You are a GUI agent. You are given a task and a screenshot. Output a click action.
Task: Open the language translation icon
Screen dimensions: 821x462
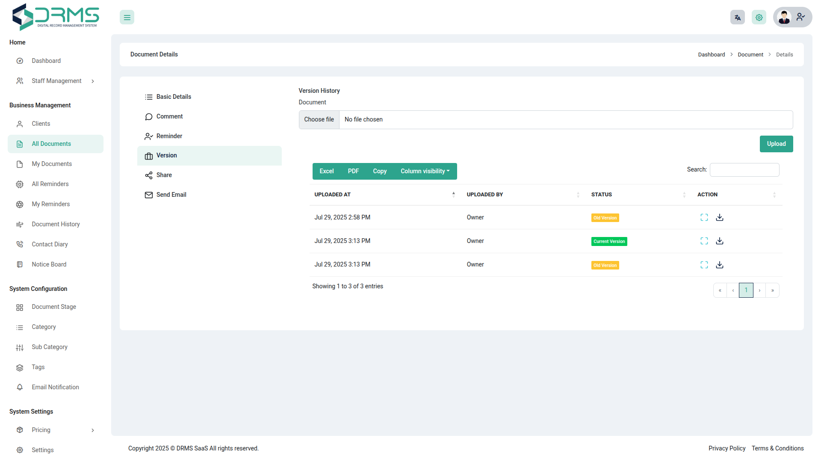point(737,18)
